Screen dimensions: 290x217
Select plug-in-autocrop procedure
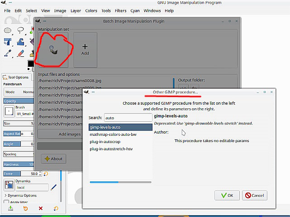pyautogui.click(x=120, y=142)
